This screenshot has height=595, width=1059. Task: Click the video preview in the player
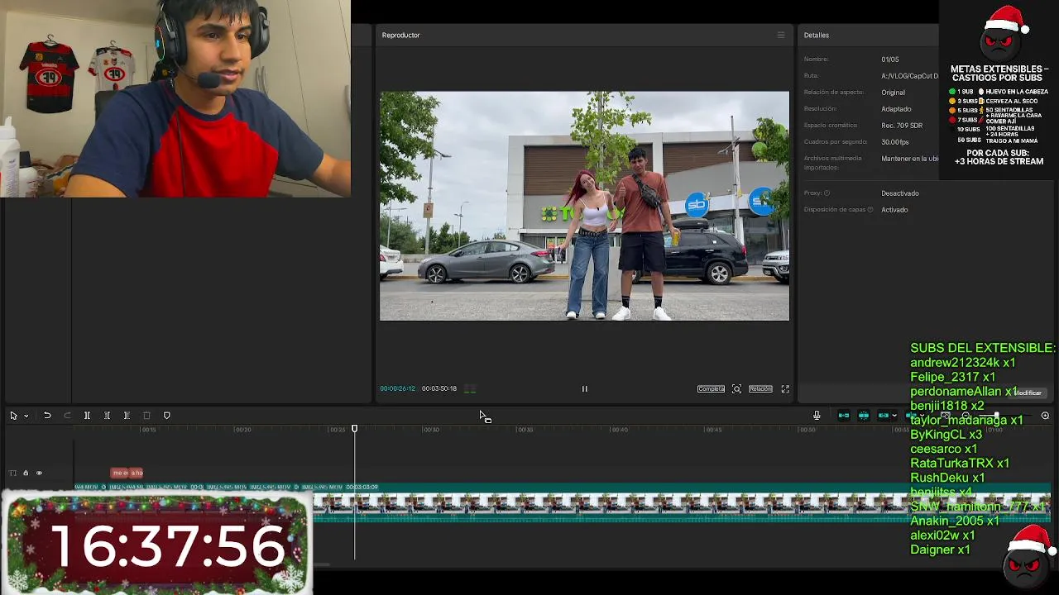pos(584,206)
